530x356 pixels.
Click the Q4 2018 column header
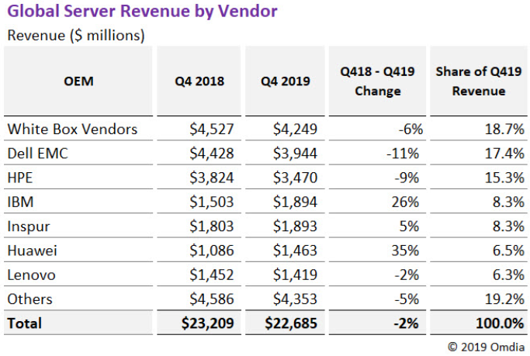pyautogui.click(x=199, y=81)
